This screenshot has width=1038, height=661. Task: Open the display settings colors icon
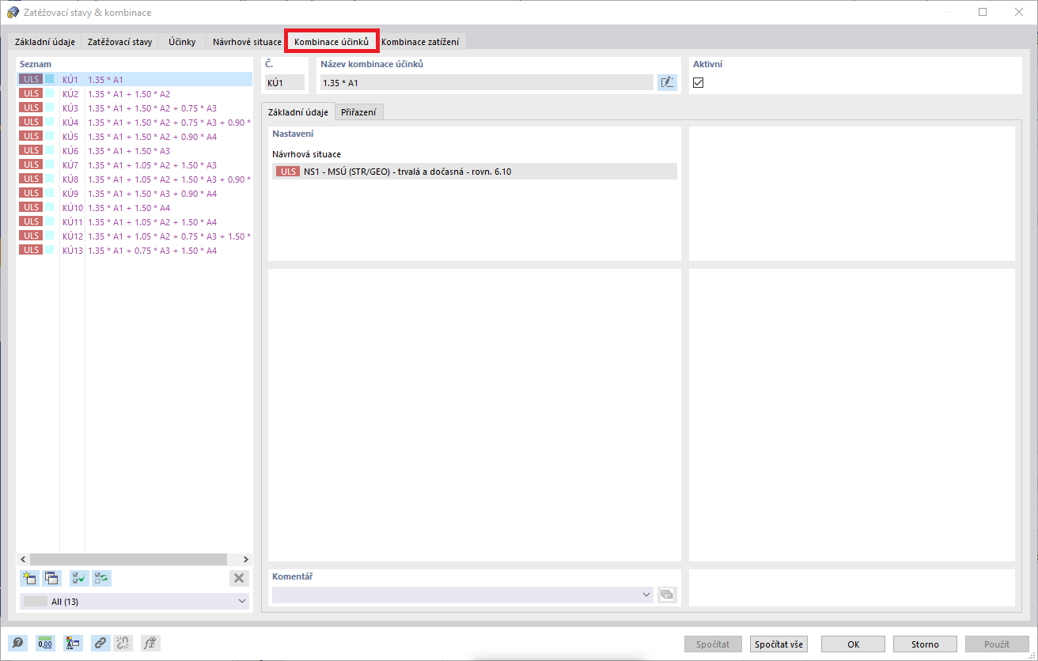(x=73, y=643)
